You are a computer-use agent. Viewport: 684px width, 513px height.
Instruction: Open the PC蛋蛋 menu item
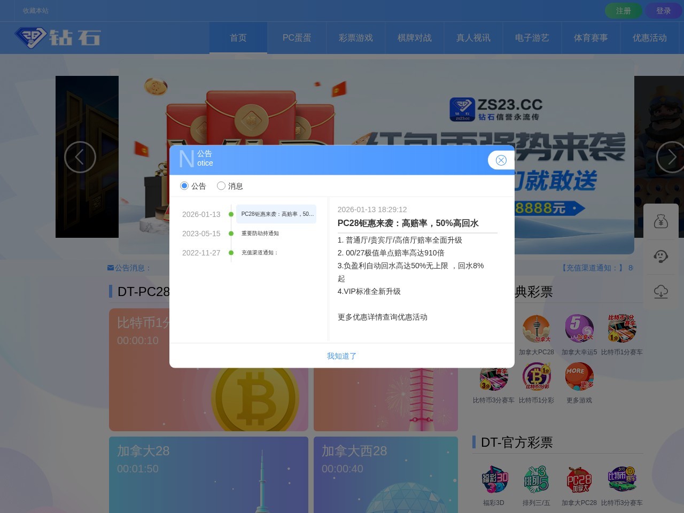coord(297,38)
